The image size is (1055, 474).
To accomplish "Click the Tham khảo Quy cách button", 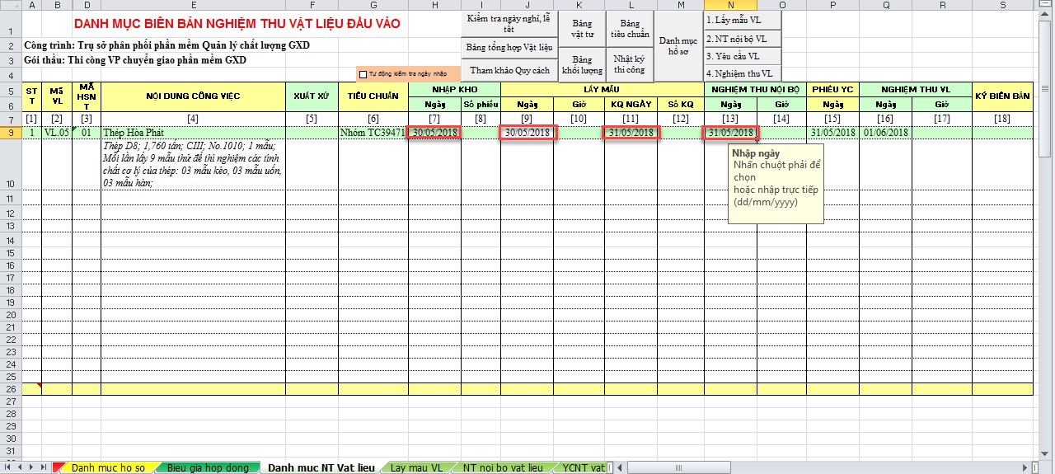I will point(509,71).
